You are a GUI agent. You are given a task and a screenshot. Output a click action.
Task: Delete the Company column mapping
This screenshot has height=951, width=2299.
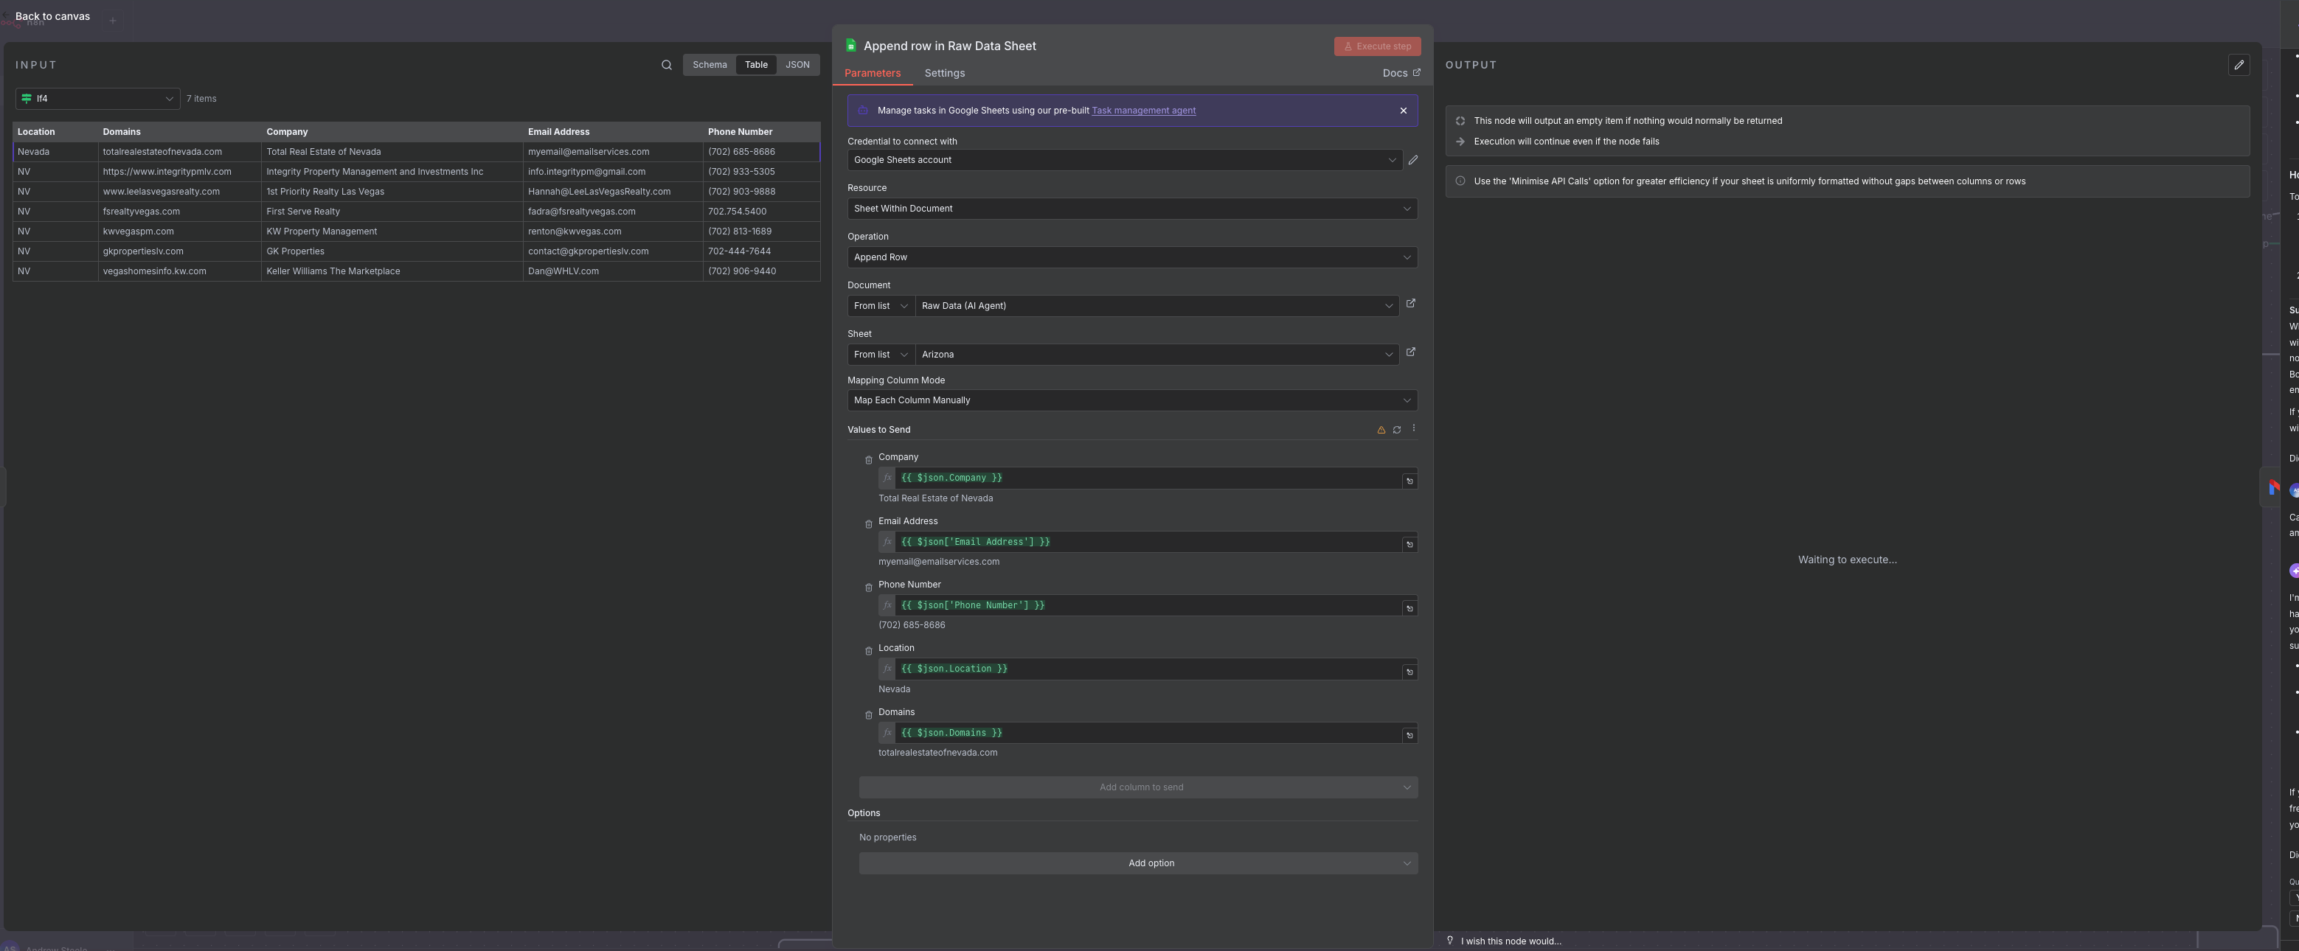click(x=867, y=460)
